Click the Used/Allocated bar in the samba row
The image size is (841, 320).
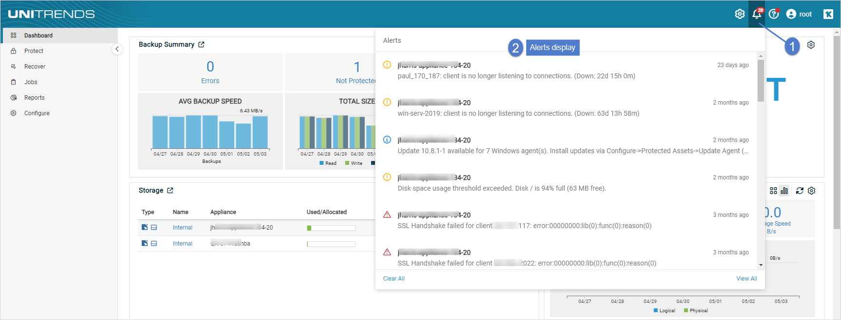[x=331, y=244]
